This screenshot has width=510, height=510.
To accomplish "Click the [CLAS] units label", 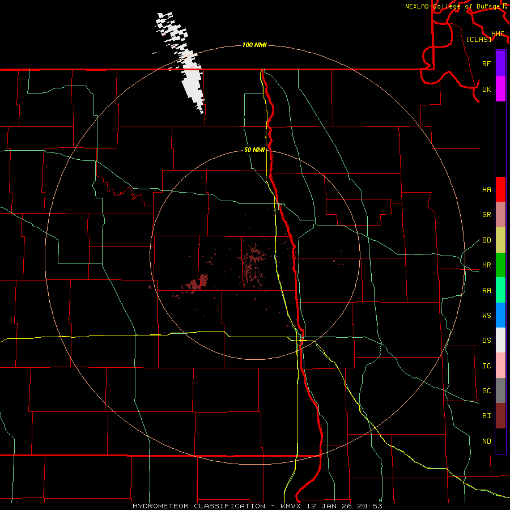I will click(479, 39).
